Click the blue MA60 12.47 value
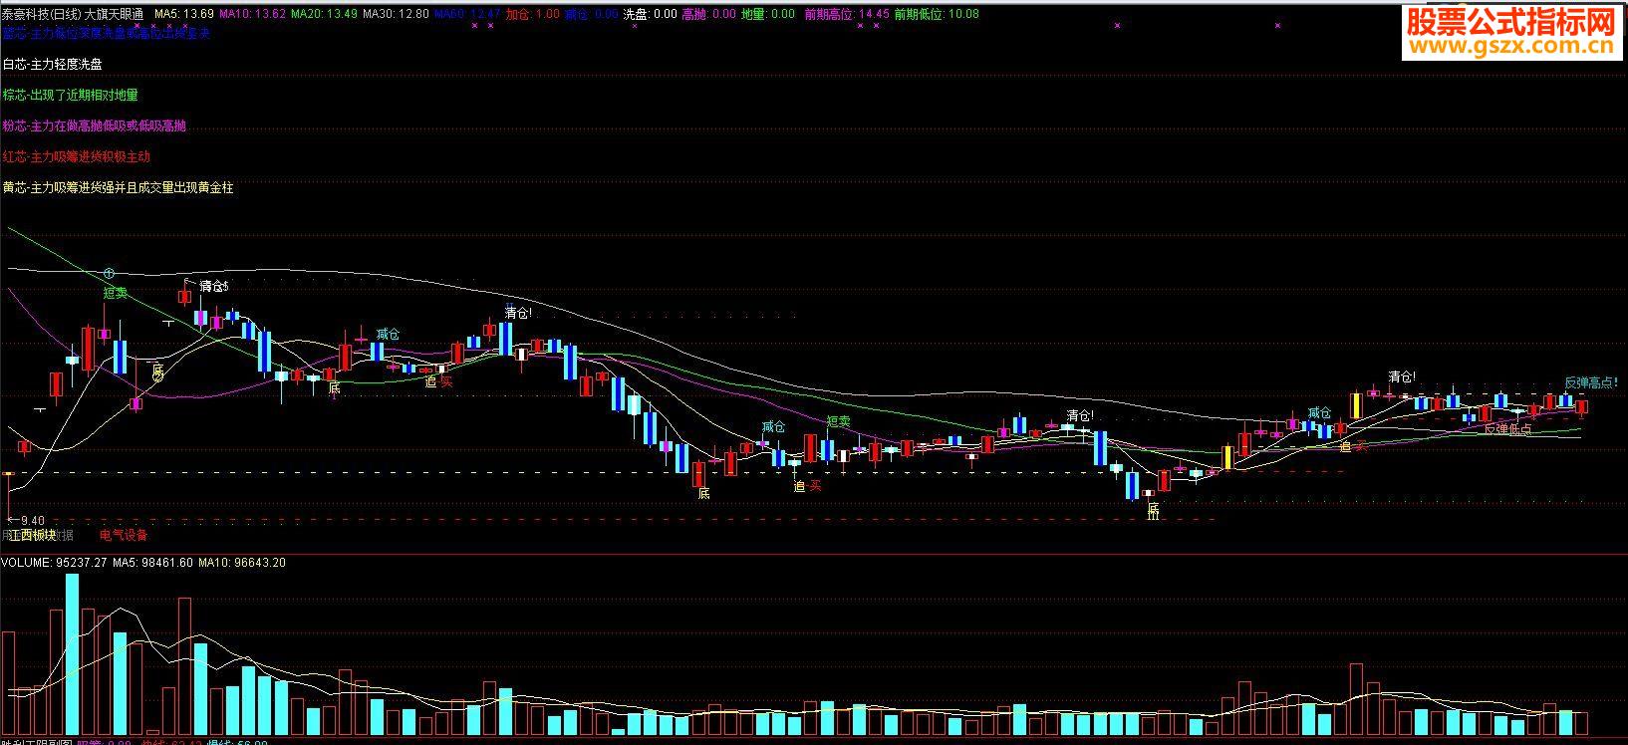The height and width of the screenshot is (745, 1628). 467,14
